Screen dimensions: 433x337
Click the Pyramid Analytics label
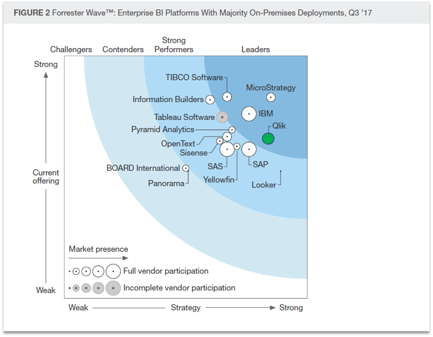[x=162, y=130]
